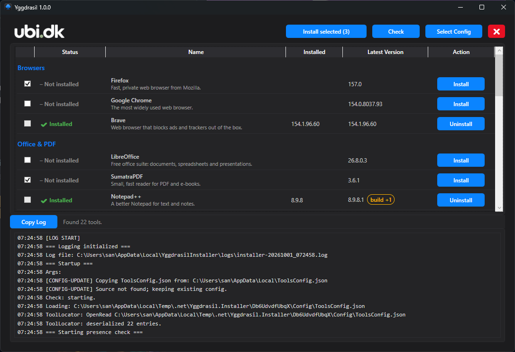Click the 'Starting presence check' log line
515x352 pixels.
(x=80, y=332)
